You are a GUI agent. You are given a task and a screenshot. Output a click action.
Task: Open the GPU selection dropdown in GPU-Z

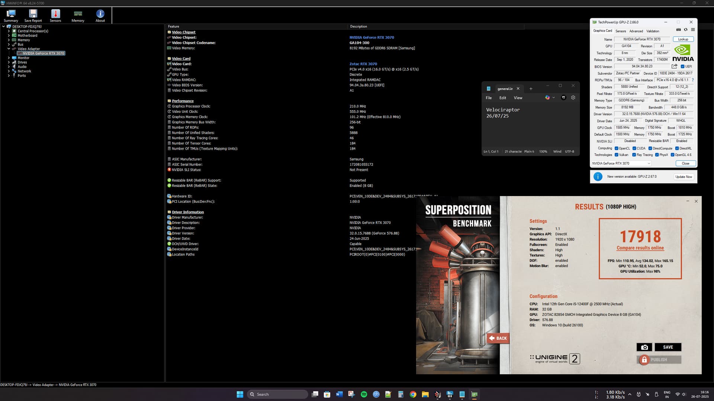tap(621, 163)
